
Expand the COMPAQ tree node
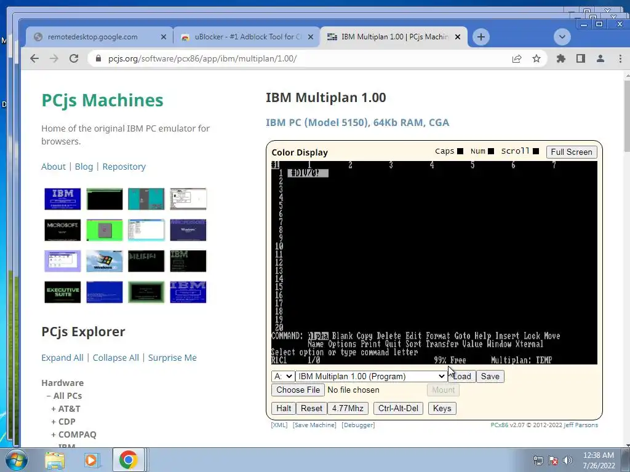[x=74, y=435]
